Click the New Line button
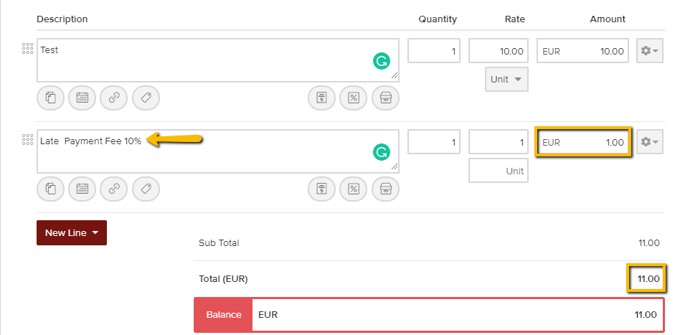Image resolution: width=675 pixels, height=335 pixels. click(x=72, y=232)
